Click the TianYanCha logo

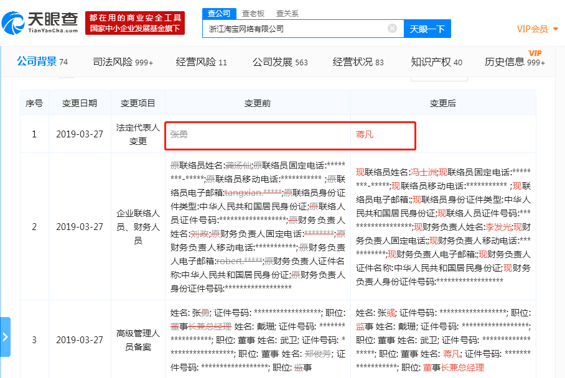[x=37, y=22]
